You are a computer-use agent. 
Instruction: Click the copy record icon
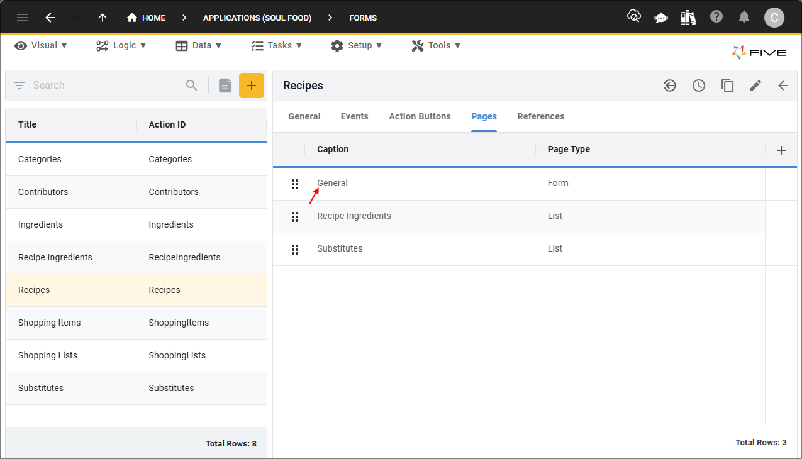point(728,86)
